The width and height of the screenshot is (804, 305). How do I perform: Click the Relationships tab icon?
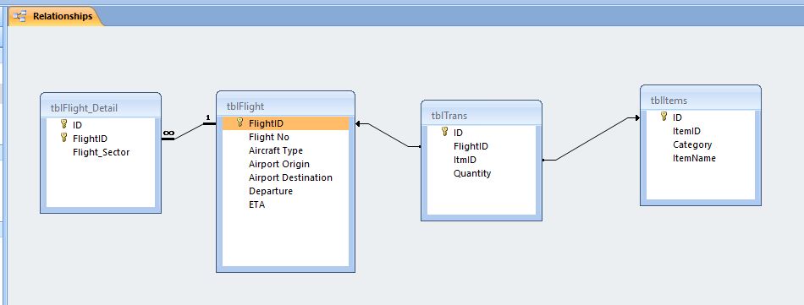pos(20,16)
